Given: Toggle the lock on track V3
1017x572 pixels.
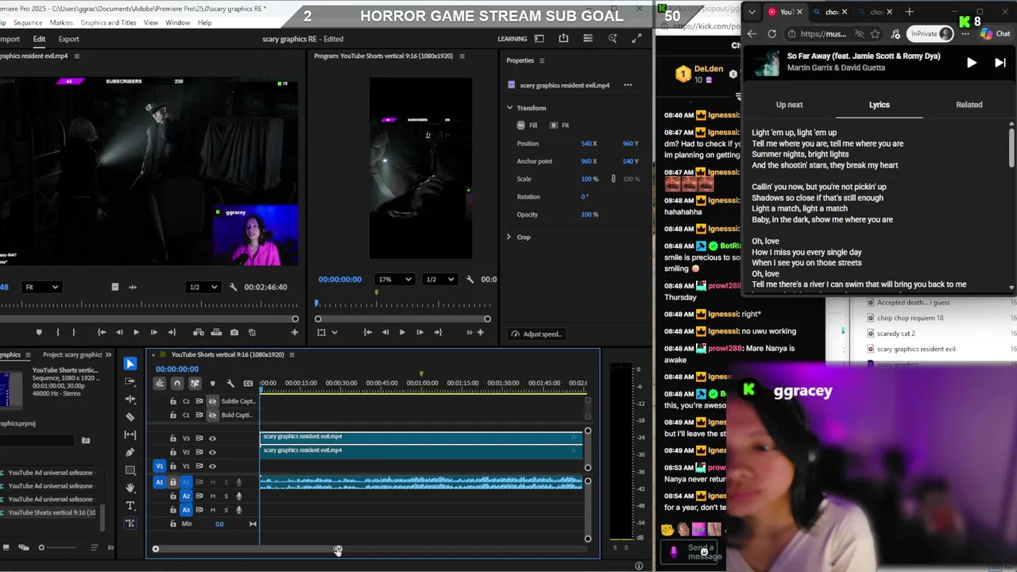Looking at the screenshot, I should (x=173, y=439).
